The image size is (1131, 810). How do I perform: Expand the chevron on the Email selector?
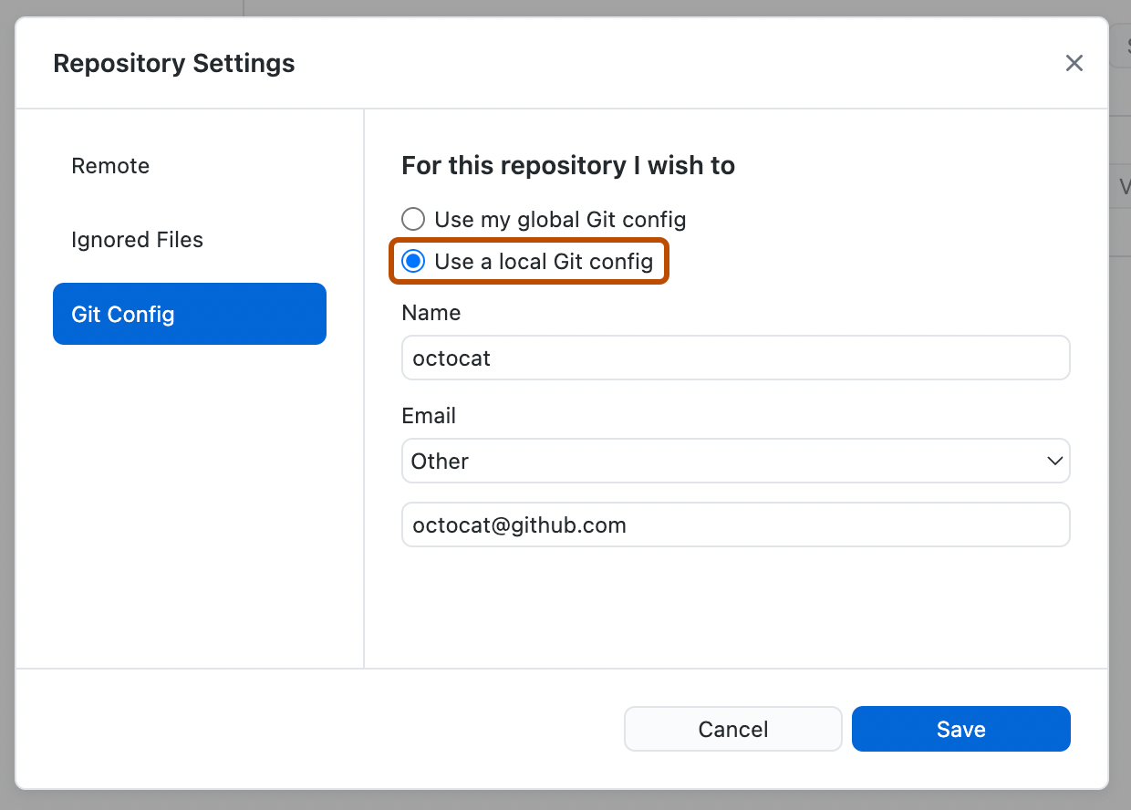1053,461
